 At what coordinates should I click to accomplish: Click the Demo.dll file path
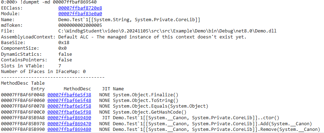167,31
